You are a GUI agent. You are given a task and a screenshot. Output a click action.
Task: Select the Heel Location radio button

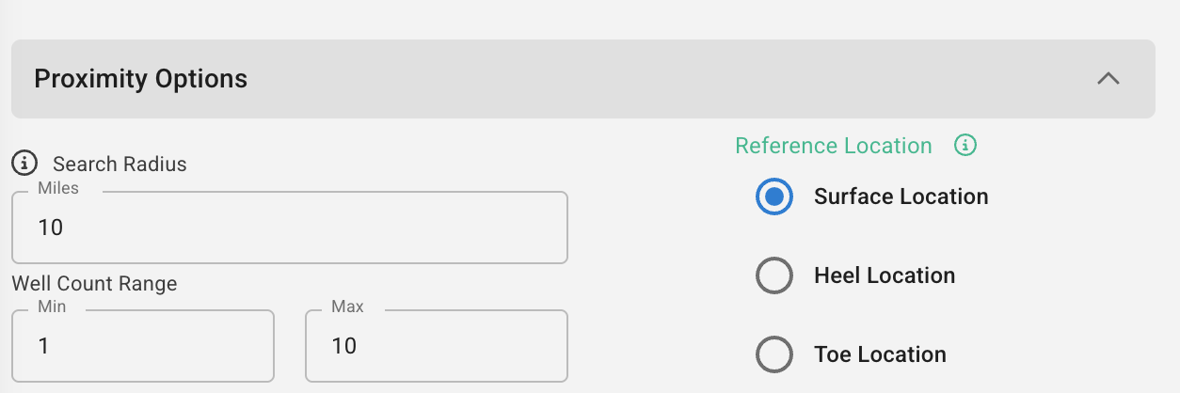point(774,275)
